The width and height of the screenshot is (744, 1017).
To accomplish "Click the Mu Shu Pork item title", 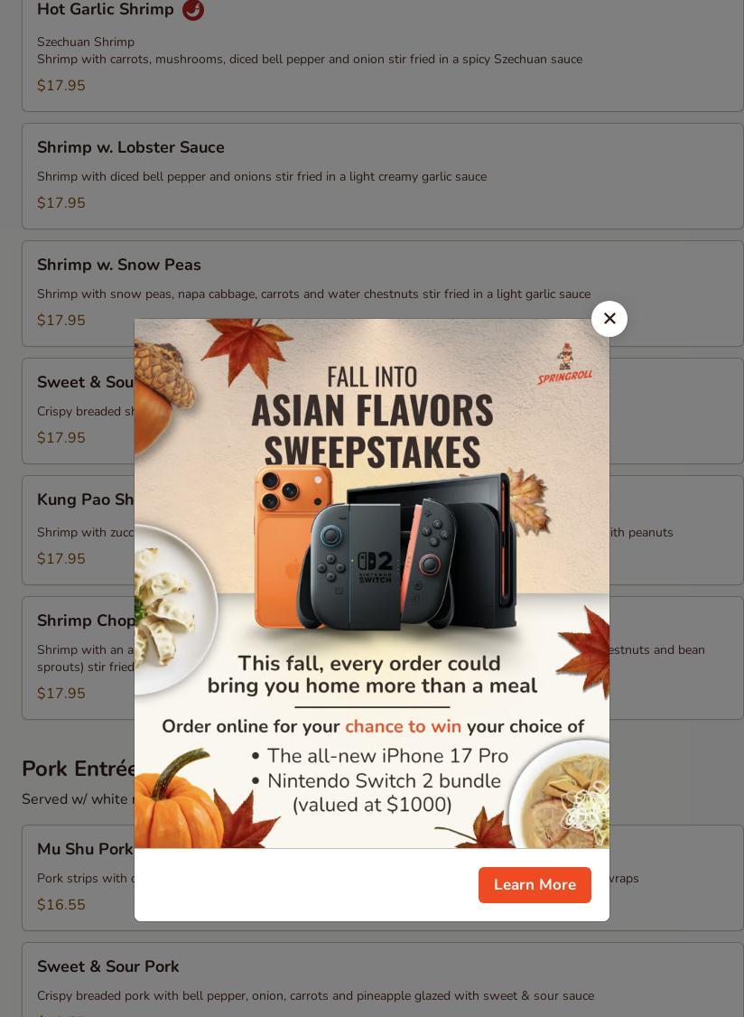I will pos(85,848).
